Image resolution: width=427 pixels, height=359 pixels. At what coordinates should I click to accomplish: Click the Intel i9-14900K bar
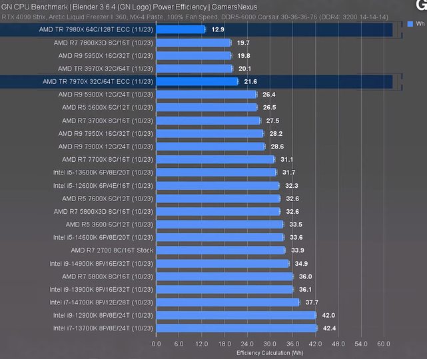222,263
